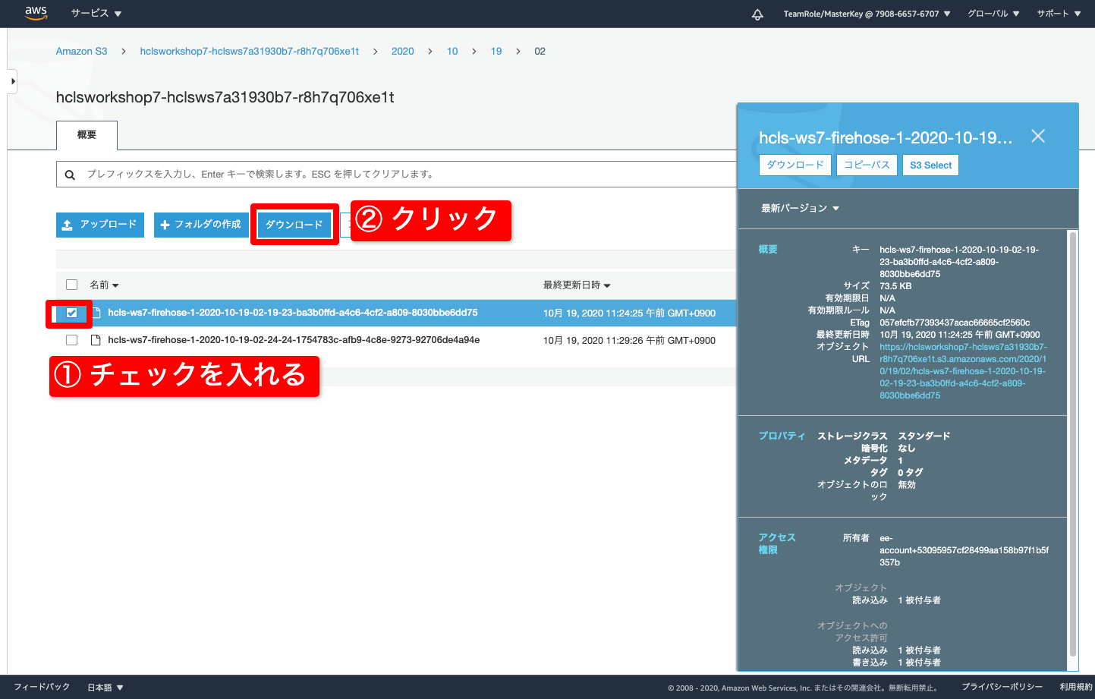Click file icon of 02-19-23 object

96,313
